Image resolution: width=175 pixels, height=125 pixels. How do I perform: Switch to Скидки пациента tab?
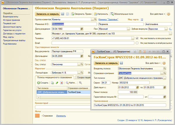point(83,77)
